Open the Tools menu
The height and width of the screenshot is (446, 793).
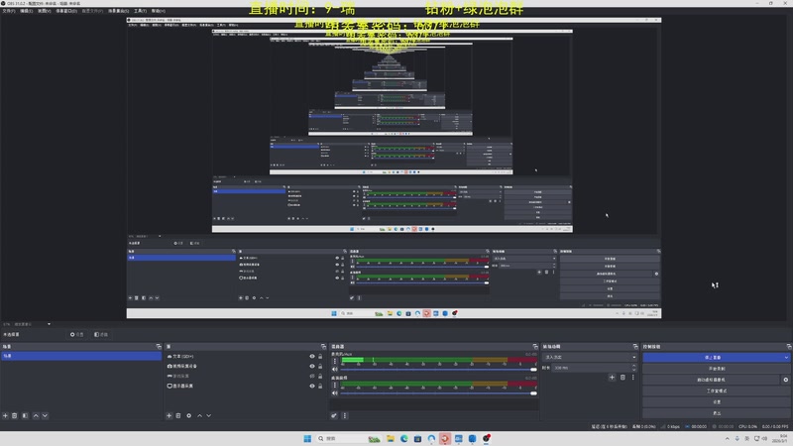click(x=140, y=11)
